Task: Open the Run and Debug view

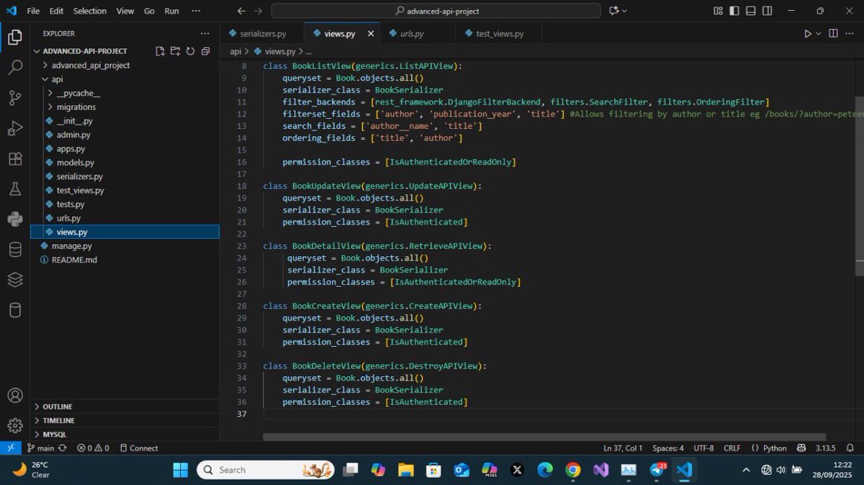Action: click(14, 128)
